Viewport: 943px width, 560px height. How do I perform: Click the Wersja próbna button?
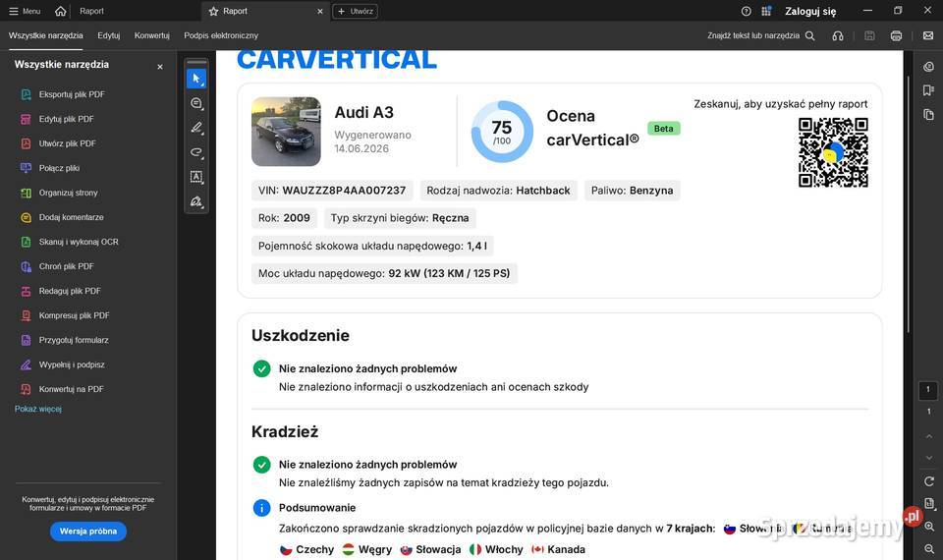click(88, 532)
